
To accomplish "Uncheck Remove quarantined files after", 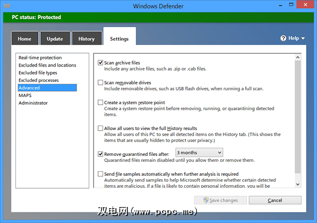I will point(101,154).
